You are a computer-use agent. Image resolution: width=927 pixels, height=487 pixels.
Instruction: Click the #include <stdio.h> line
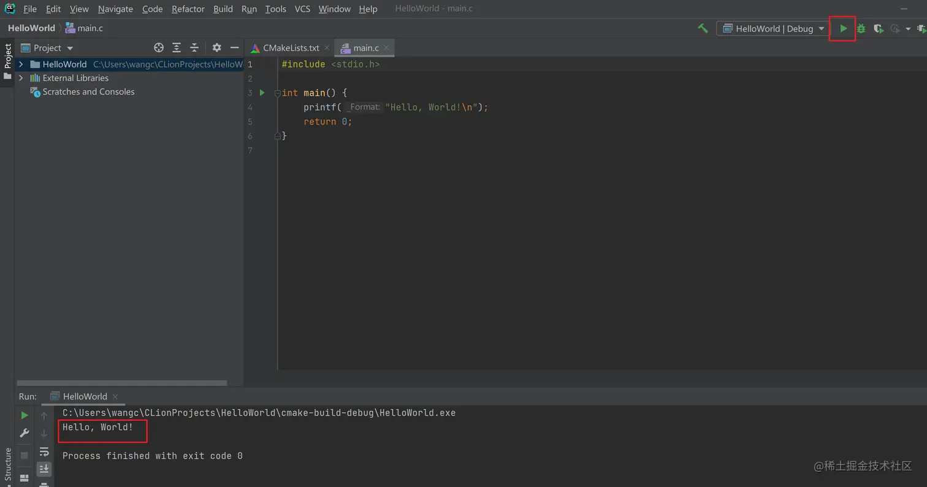tap(330, 64)
